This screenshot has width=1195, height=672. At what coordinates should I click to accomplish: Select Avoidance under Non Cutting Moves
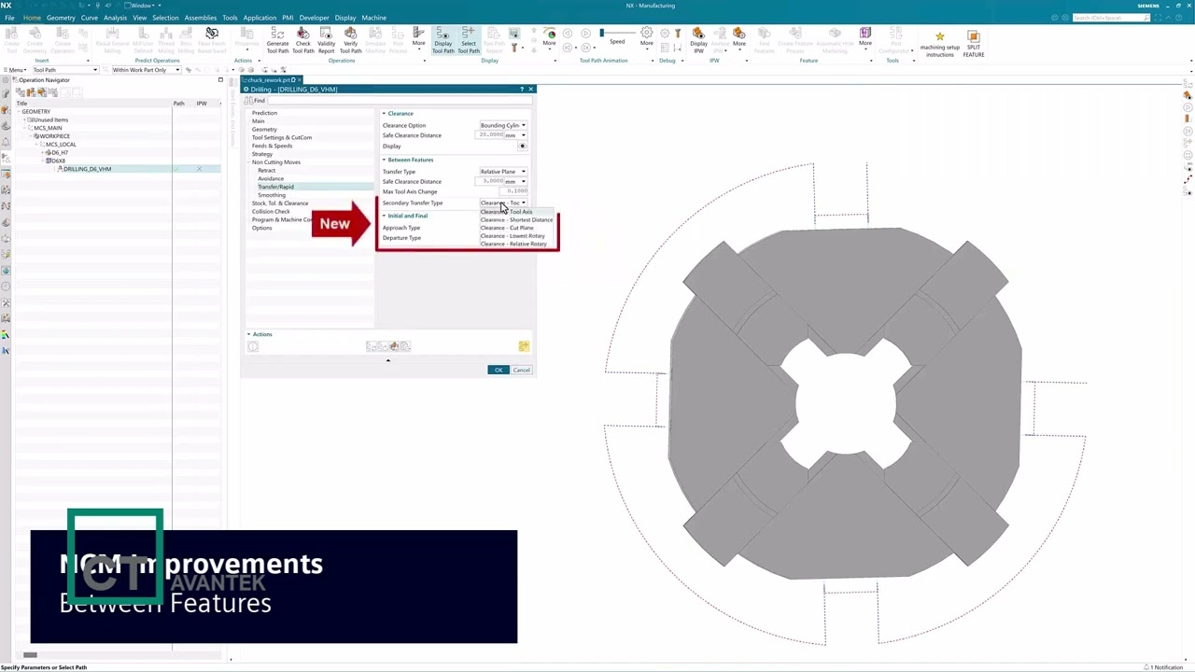(x=271, y=178)
